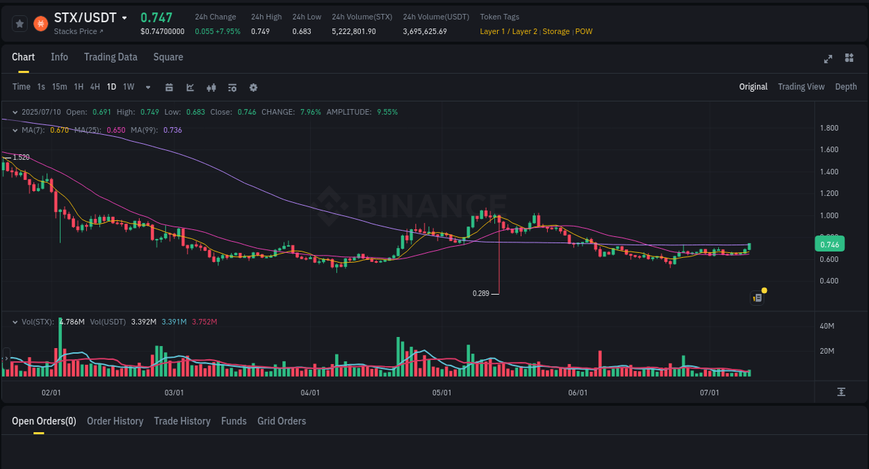This screenshot has width=869, height=469.
Task: Click the order panel icon near chart bottom-right
Action: click(x=757, y=297)
